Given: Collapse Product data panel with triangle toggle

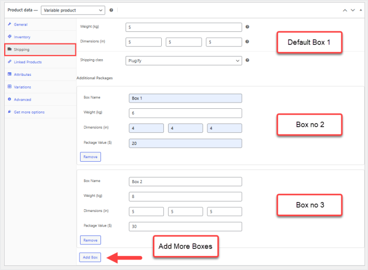Looking at the screenshot, I should pos(361,10).
